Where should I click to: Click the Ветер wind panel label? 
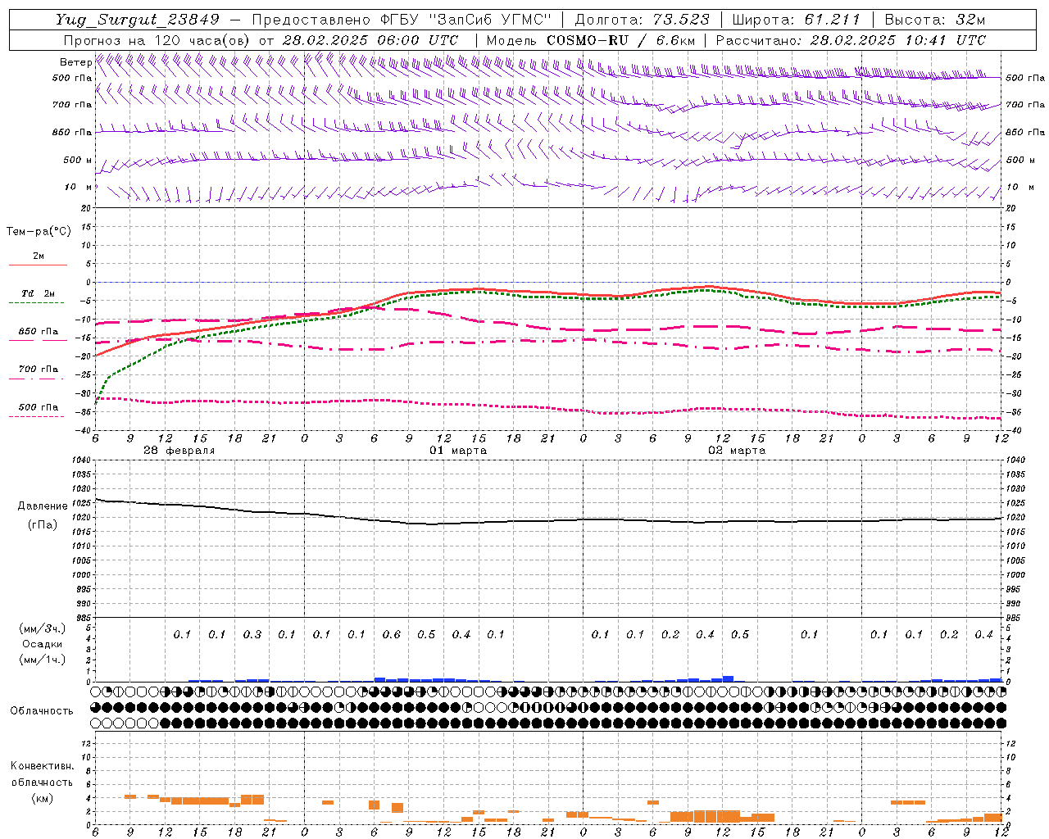point(75,62)
